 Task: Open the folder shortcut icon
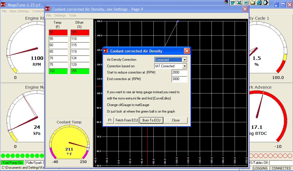pyautogui.click(x=253, y=3)
